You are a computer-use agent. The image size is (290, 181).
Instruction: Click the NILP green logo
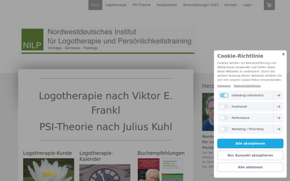32,40
